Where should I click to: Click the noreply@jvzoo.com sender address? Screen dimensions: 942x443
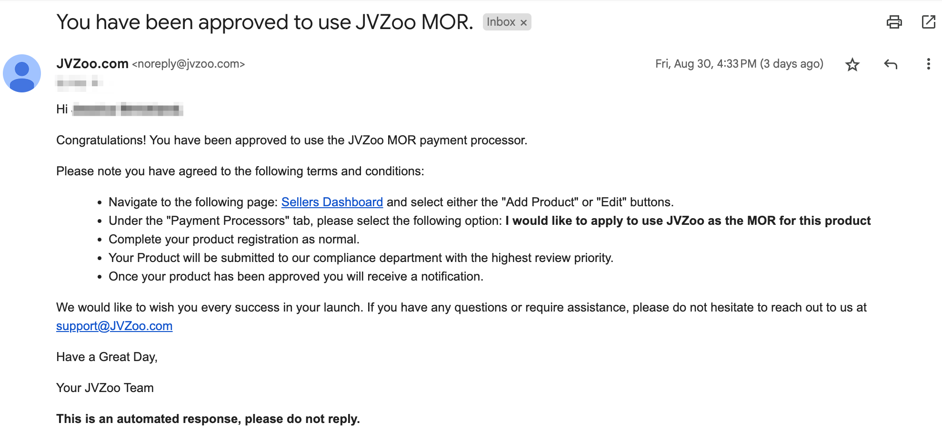pos(189,64)
